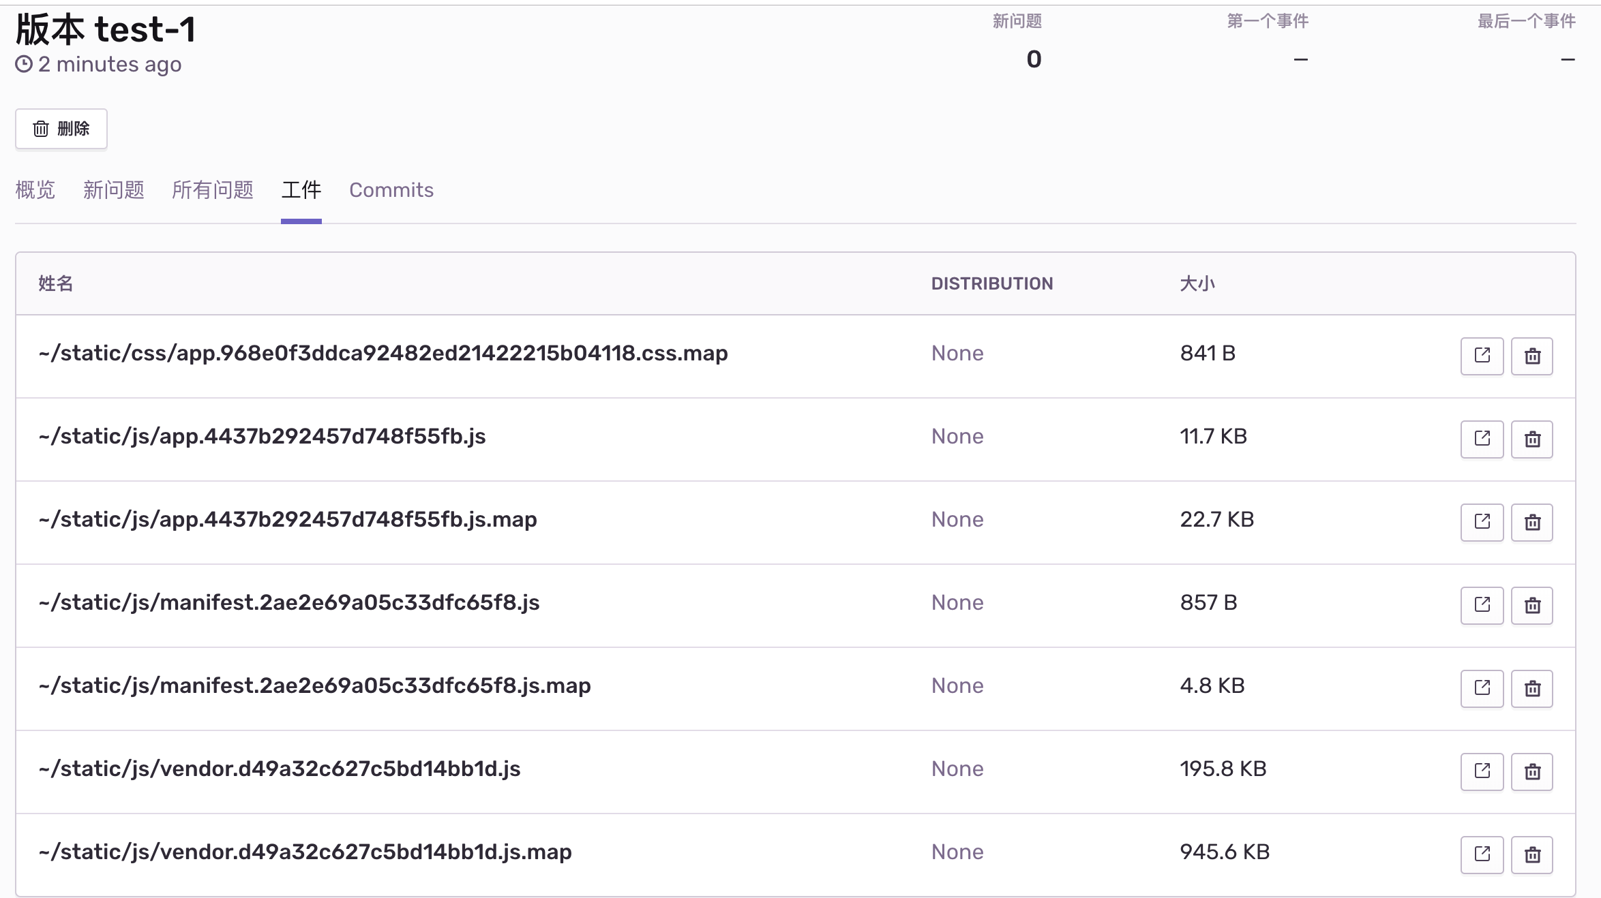1601x898 pixels.
Task: Open the css.map artifact in new window
Action: [x=1482, y=356]
